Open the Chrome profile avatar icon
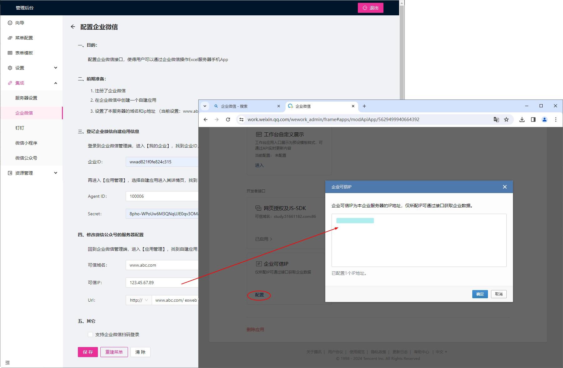This screenshot has height=368, width=563. click(x=545, y=120)
